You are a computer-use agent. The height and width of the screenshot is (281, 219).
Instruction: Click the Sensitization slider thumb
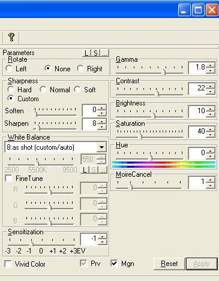point(32,243)
